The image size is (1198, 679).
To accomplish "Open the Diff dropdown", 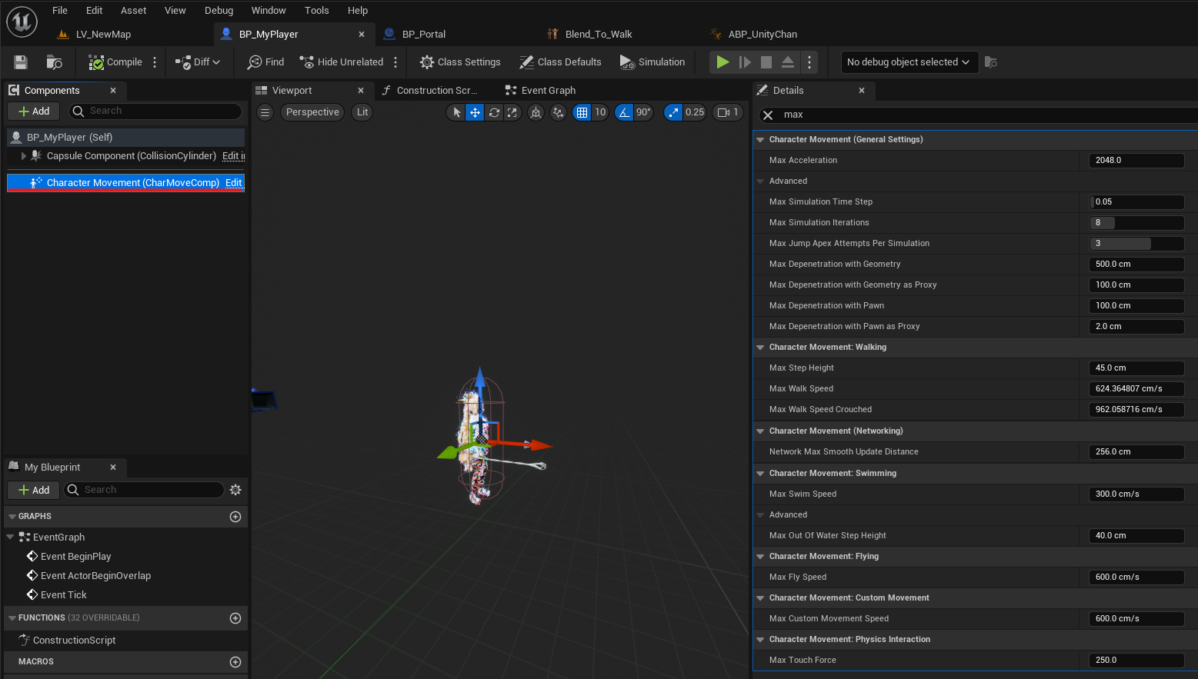I will [x=198, y=62].
